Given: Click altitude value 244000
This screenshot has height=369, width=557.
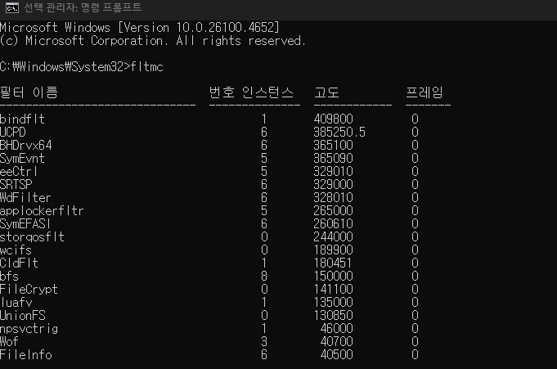Looking at the screenshot, I should point(333,236).
